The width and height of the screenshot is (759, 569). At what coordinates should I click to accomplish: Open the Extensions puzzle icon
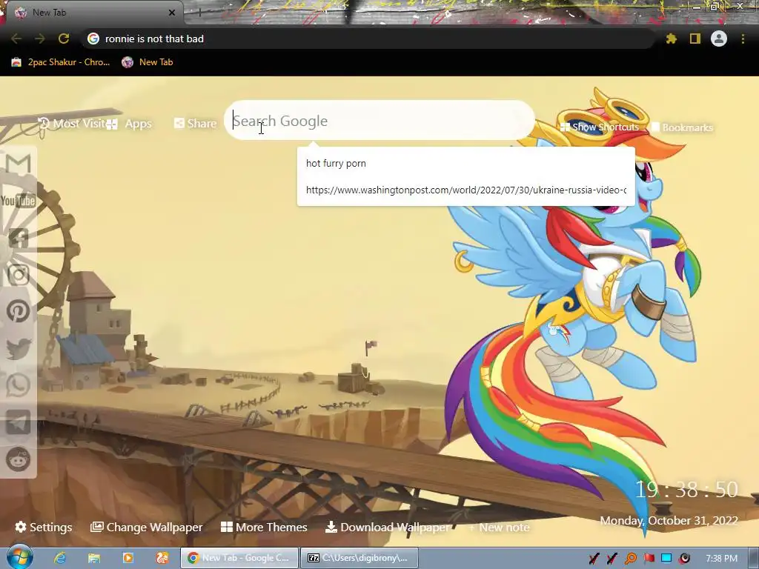[x=671, y=39]
